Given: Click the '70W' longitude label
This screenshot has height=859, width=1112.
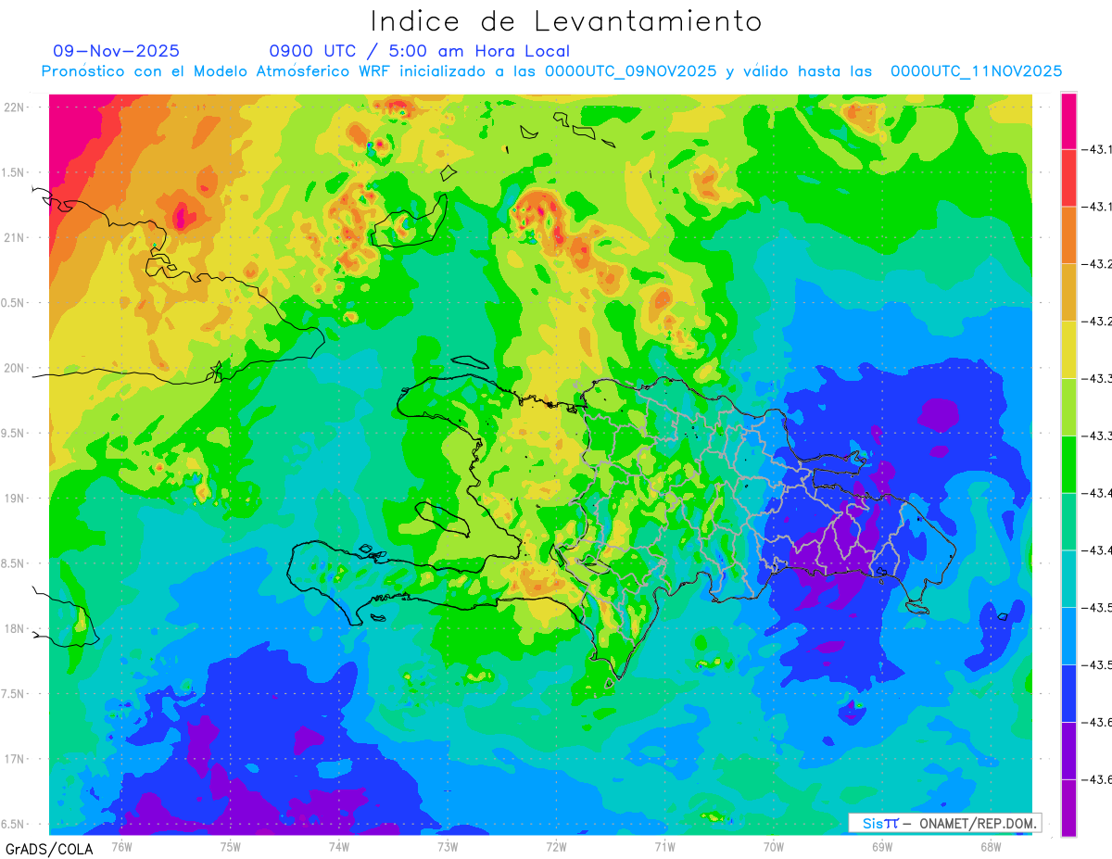Looking at the screenshot, I should click(774, 846).
